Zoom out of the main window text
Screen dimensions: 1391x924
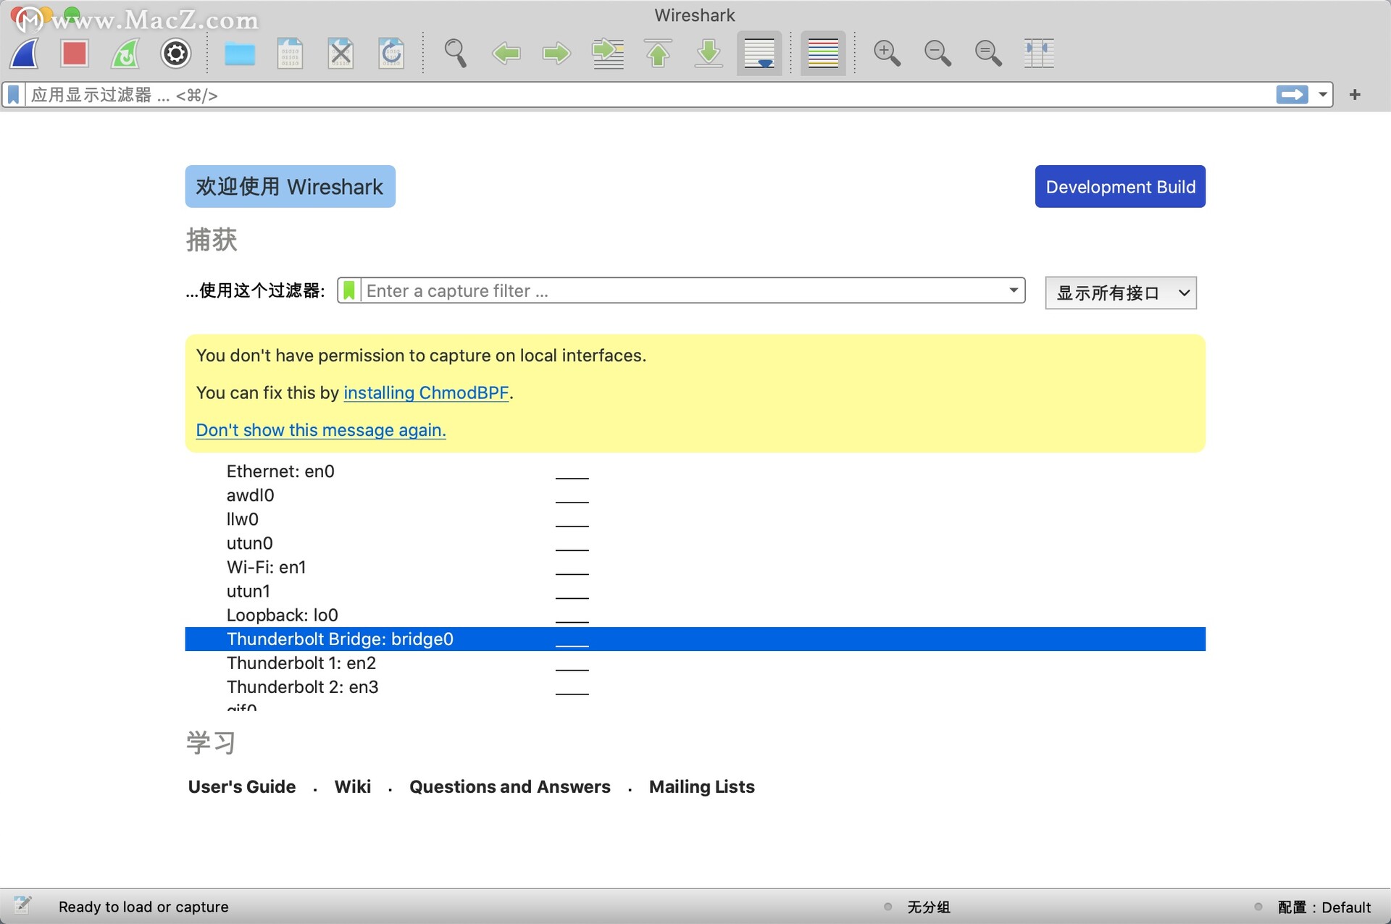[x=937, y=54]
